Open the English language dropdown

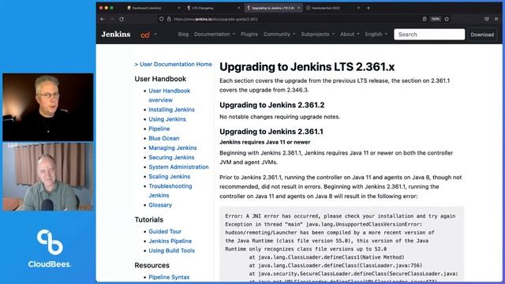(376, 34)
